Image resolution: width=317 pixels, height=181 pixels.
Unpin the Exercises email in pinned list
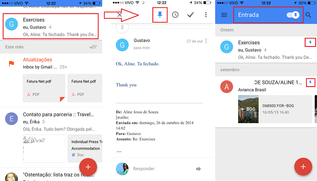pos(310,42)
